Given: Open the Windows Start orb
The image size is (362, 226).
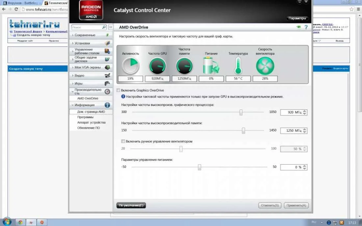Looking at the screenshot, I should pos(7,222).
